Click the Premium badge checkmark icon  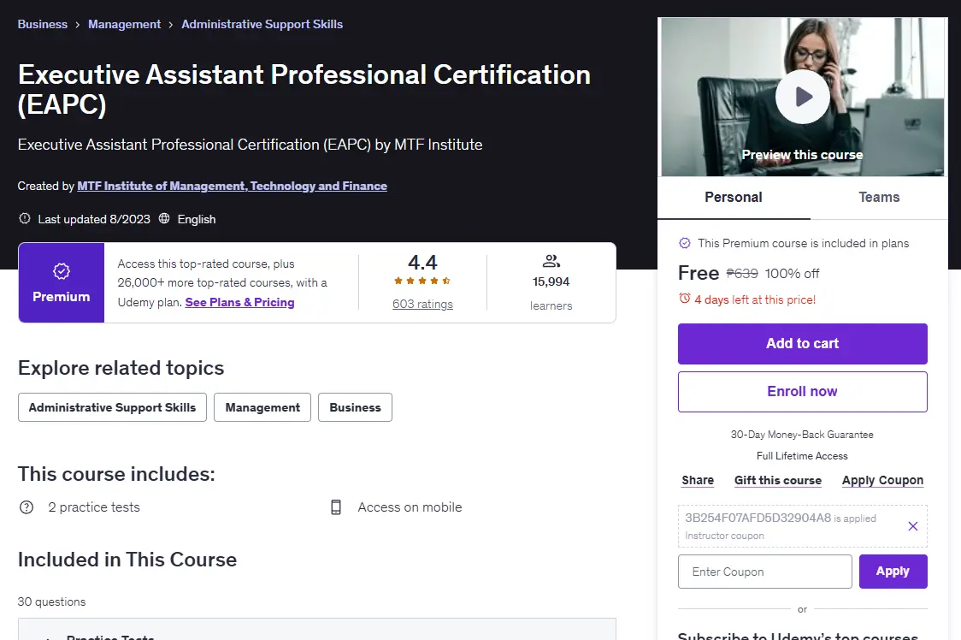point(62,271)
